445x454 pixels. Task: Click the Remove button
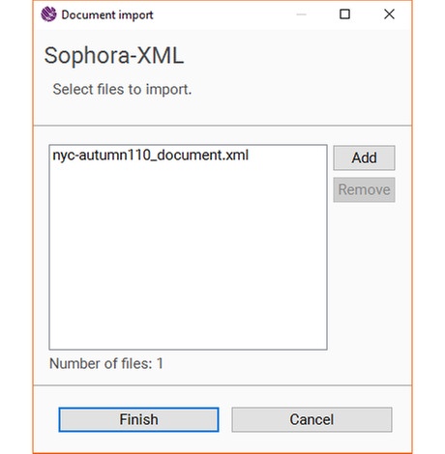coord(364,189)
